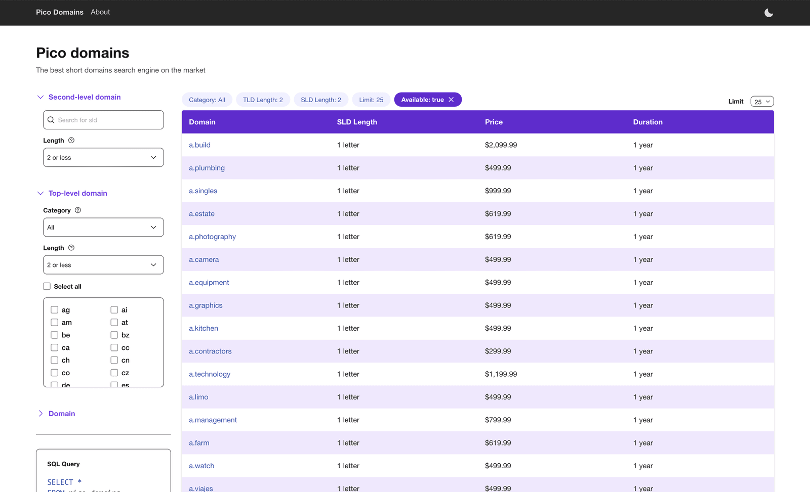Screen dimensions: 810x492
Task: Open the About page in navbar
Action: pyautogui.click(x=100, y=12)
